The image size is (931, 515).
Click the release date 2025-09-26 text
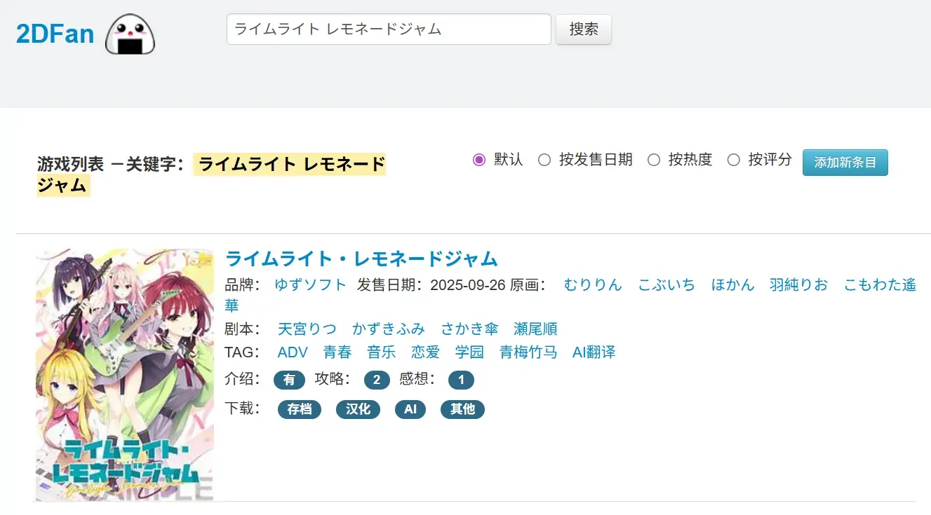(469, 284)
